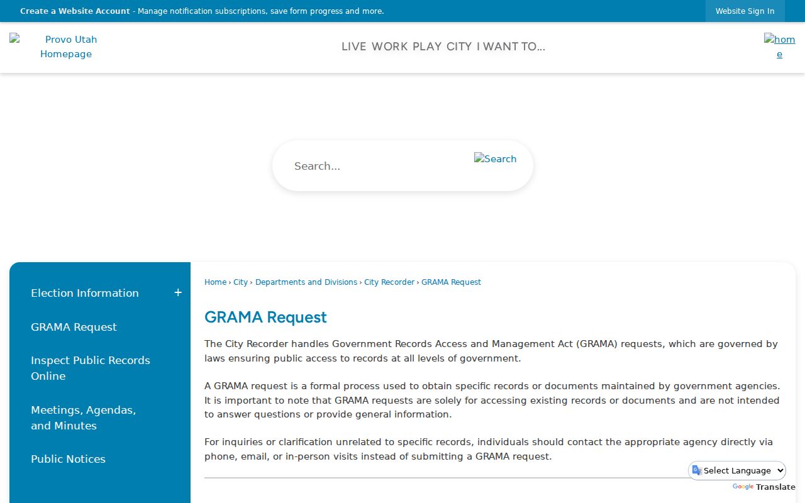Open the PLAY menu item
Viewport: 805px width, 503px height.
pos(427,47)
